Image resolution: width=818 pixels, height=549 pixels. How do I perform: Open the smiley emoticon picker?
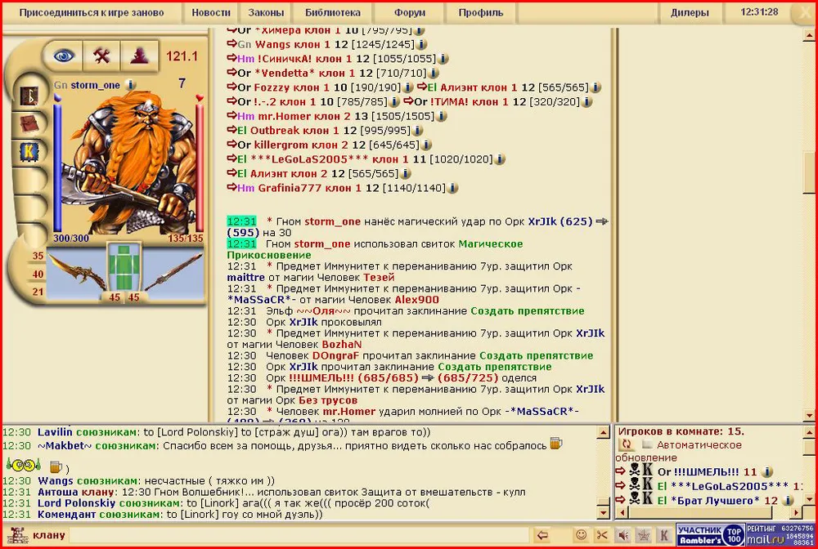(x=582, y=535)
